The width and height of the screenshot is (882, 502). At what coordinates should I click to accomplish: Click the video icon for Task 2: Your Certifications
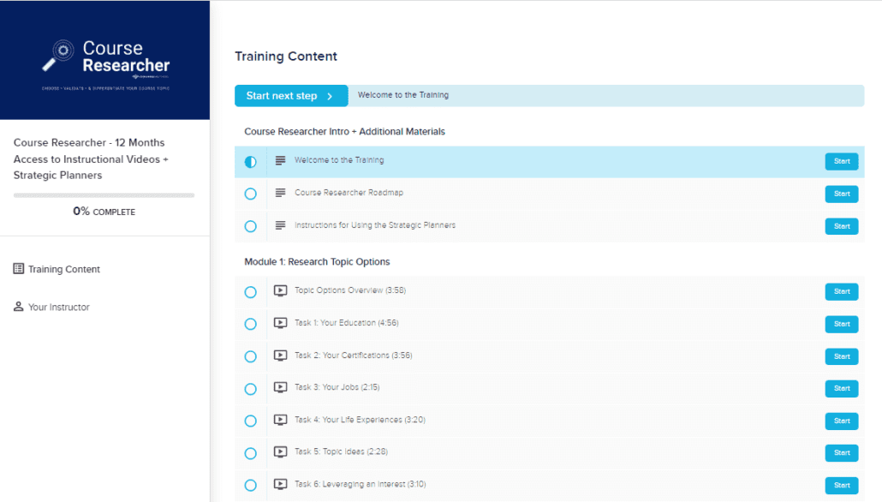(x=280, y=356)
